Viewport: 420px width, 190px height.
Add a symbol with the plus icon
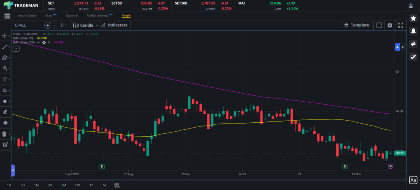[x=48, y=25]
